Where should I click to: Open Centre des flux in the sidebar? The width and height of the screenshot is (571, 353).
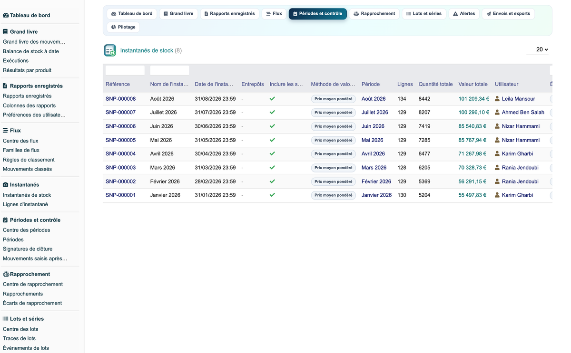(x=20, y=141)
